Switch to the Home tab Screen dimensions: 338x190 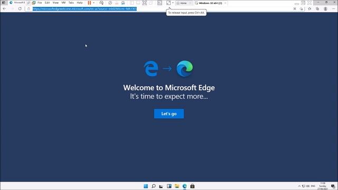[x=183, y=3]
